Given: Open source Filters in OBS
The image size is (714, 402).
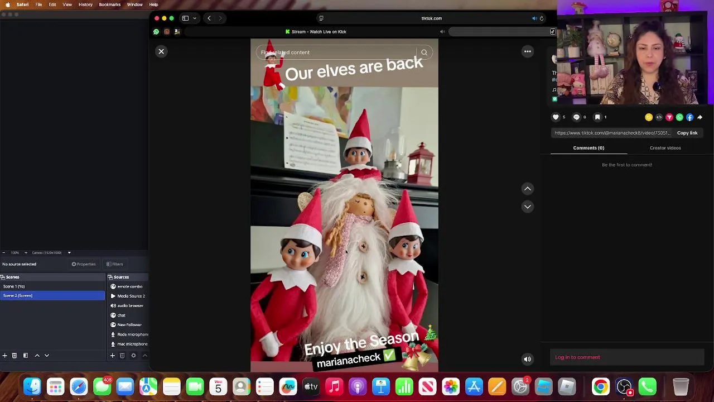Looking at the screenshot, I should (114, 264).
